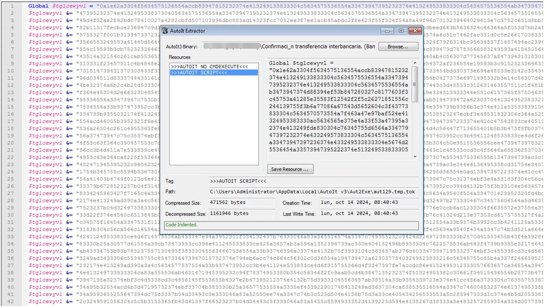Image resolution: width=547 pixels, height=308 pixels.
Task: Click the hex string on editor line 2
Action: [x=310, y=13]
